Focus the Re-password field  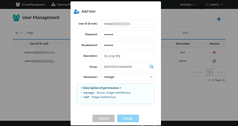tap(127, 45)
